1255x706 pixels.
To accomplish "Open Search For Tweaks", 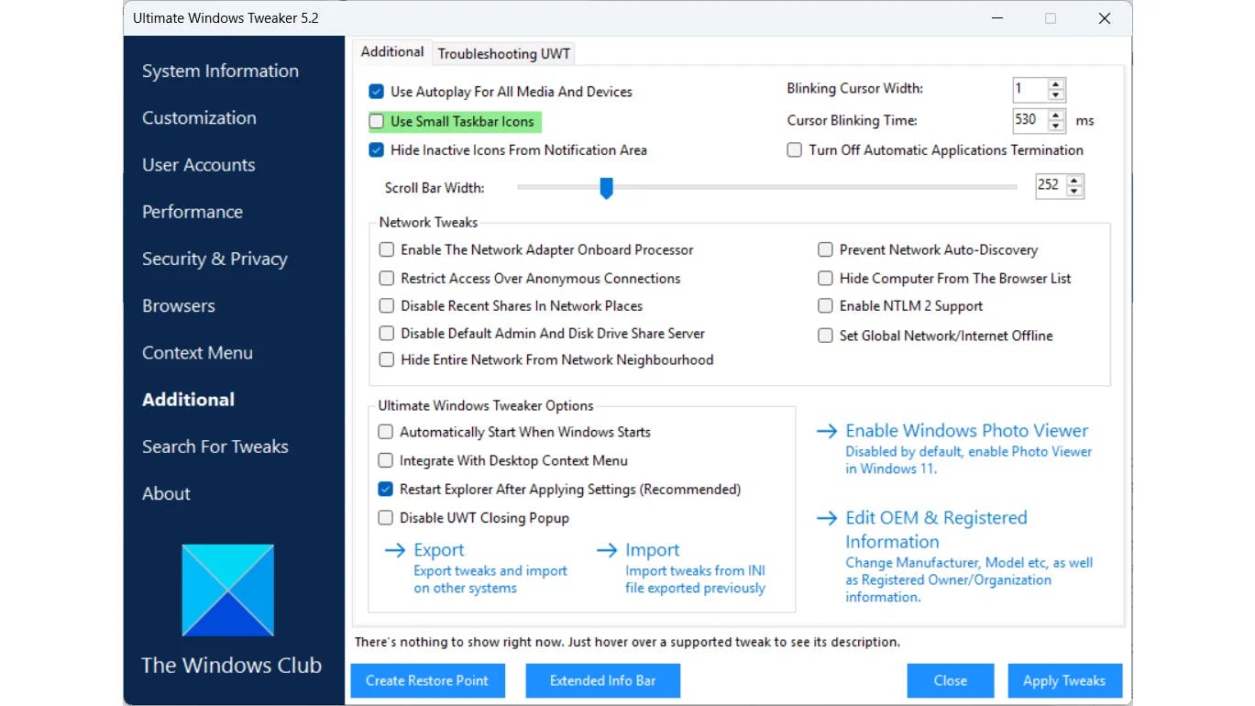I will [x=215, y=447].
